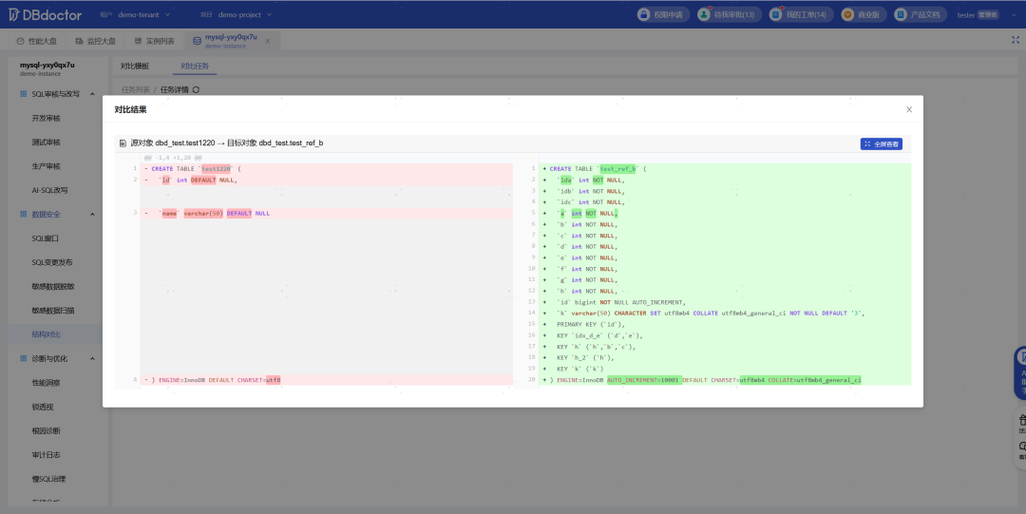Click the lock icon on 权限申请

tap(644, 14)
